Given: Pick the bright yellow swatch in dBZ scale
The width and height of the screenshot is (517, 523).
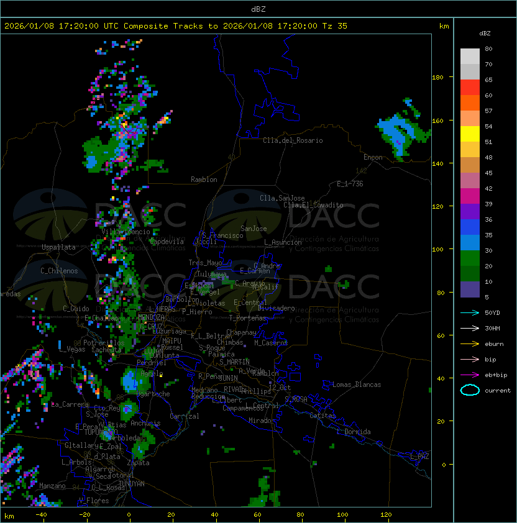Looking at the screenshot, I should click(x=470, y=134).
